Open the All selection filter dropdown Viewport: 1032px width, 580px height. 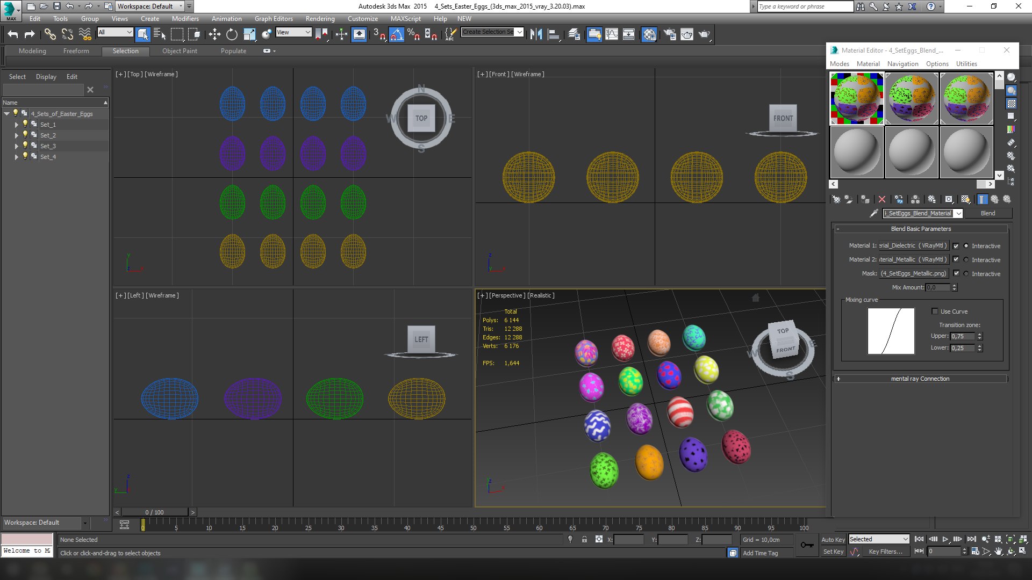point(115,32)
